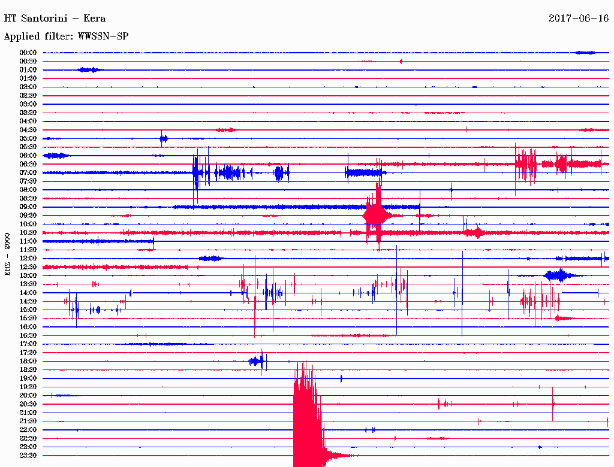Select the 20:00 time label

pos(28,395)
